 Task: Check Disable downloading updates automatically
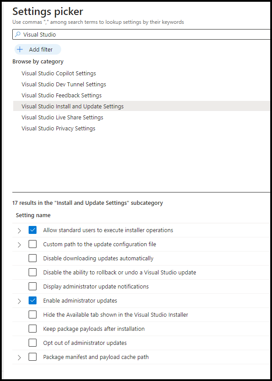(33, 258)
